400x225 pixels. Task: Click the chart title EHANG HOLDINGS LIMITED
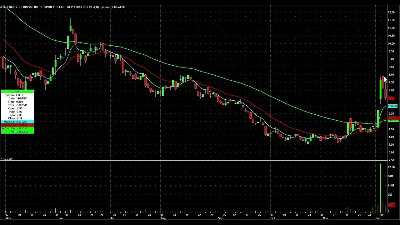coord(25,7)
